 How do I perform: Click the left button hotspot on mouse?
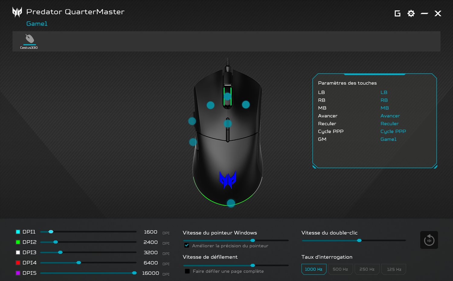[210, 105]
